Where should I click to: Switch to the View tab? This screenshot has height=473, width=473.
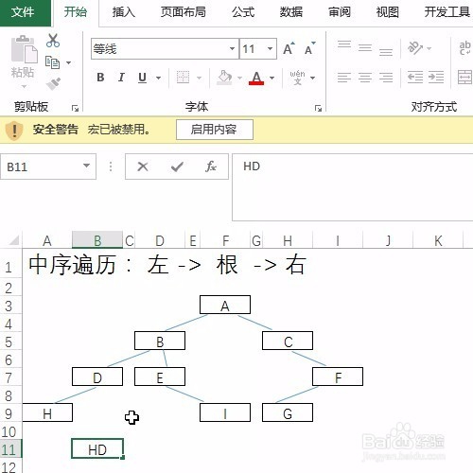pyautogui.click(x=388, y=12)
